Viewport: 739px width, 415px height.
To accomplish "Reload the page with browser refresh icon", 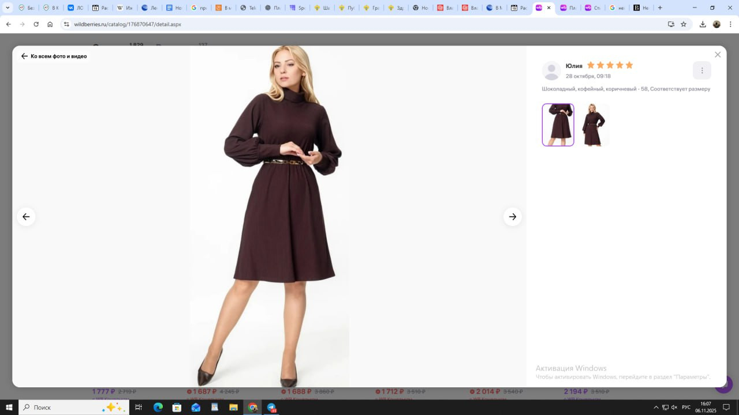I will (x=36, y=24).
